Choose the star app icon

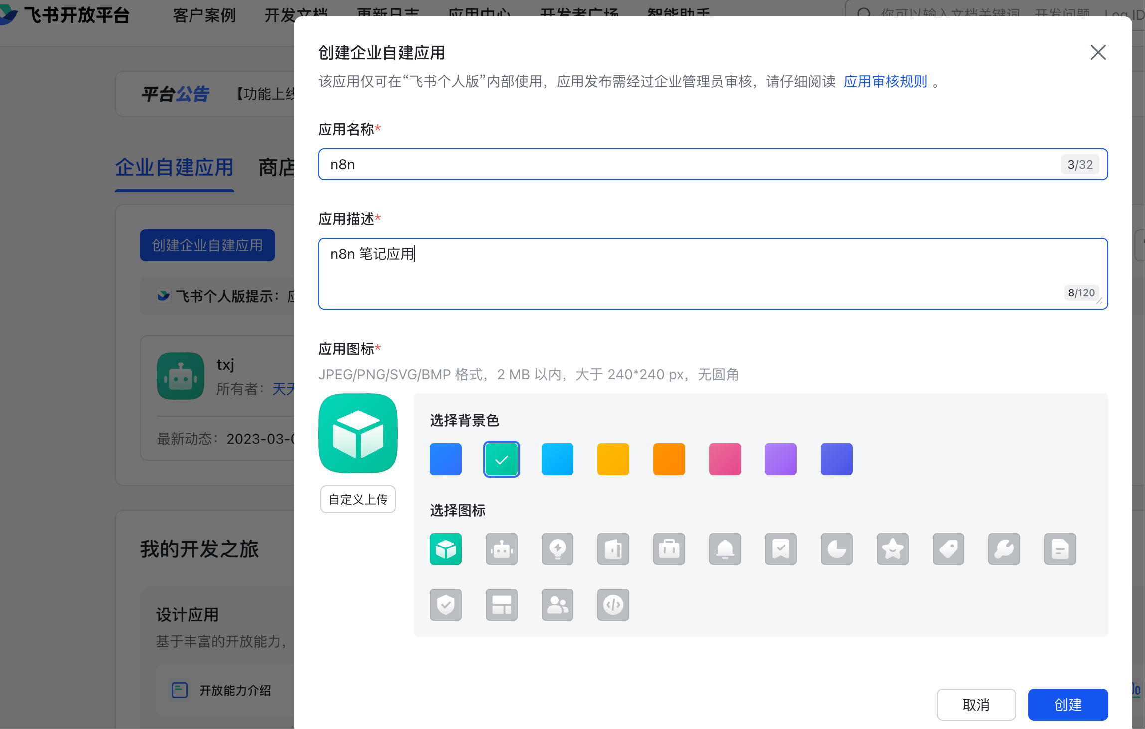click(892, 549)
